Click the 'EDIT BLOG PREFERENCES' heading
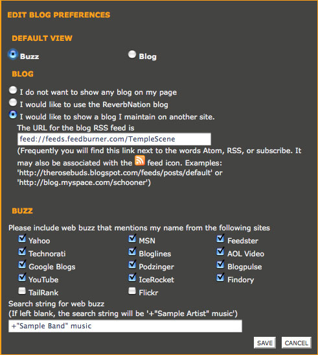 point(59,15)
